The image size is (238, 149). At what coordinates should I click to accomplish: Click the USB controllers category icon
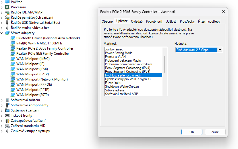tap(7, 23)
